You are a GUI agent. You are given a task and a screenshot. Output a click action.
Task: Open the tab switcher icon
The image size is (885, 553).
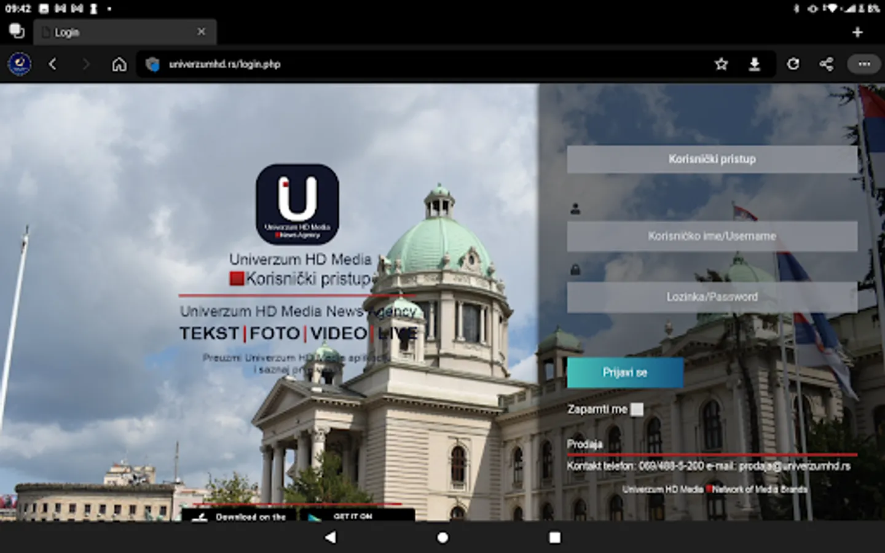click(x=17, y=31)
